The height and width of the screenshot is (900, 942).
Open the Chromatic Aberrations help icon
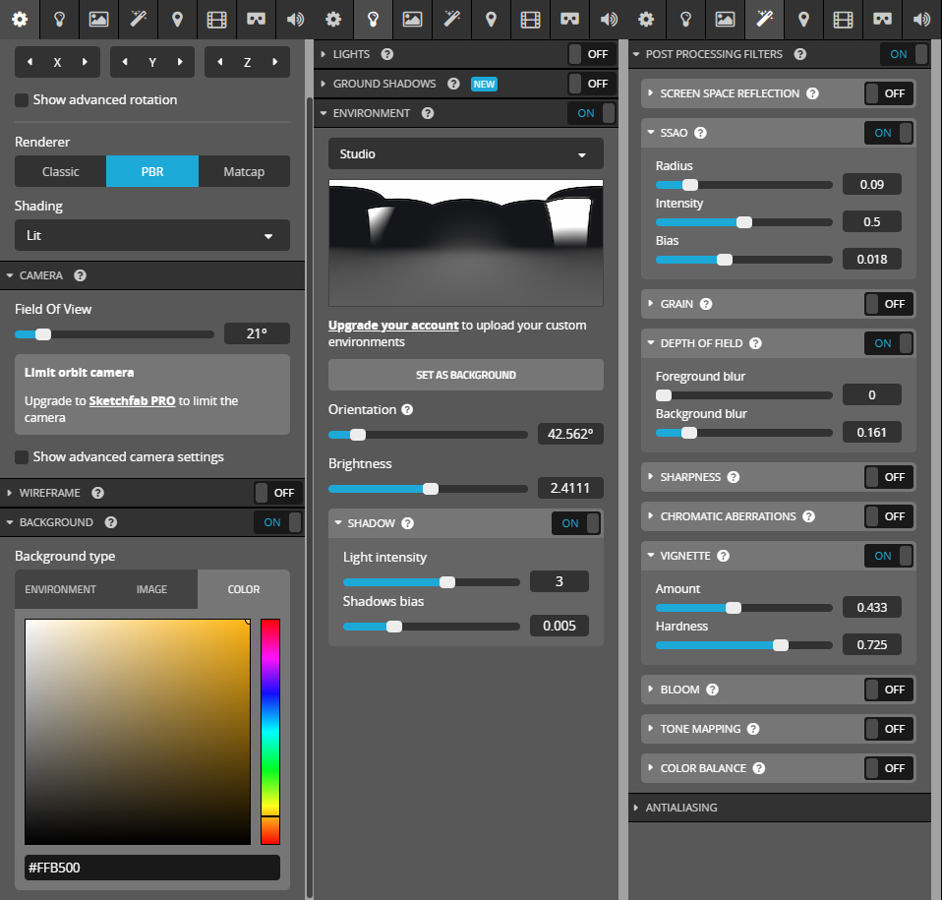808,516
